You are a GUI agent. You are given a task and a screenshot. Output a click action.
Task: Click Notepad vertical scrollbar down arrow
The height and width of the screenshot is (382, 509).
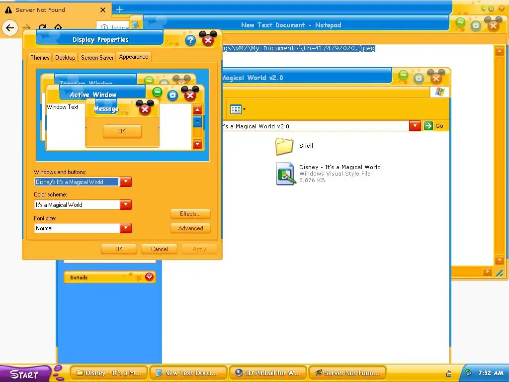[499, 260]
